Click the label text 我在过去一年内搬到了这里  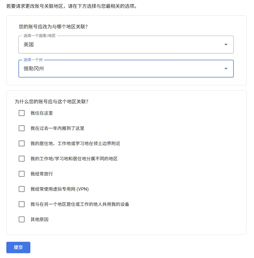(x=57, y=128)
